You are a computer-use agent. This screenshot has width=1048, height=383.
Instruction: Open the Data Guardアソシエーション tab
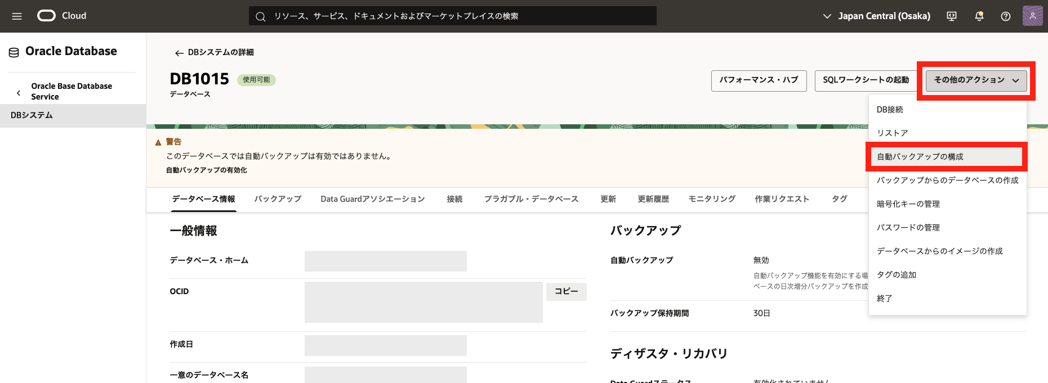tap(372, 199)
